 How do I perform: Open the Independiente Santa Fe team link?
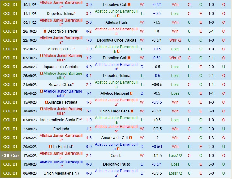pyautogui.click(x=60, y=120)
